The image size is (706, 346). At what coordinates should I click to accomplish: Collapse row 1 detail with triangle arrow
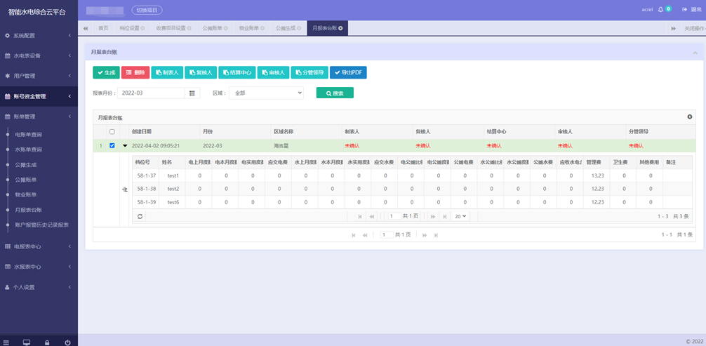tap(125, 145)
